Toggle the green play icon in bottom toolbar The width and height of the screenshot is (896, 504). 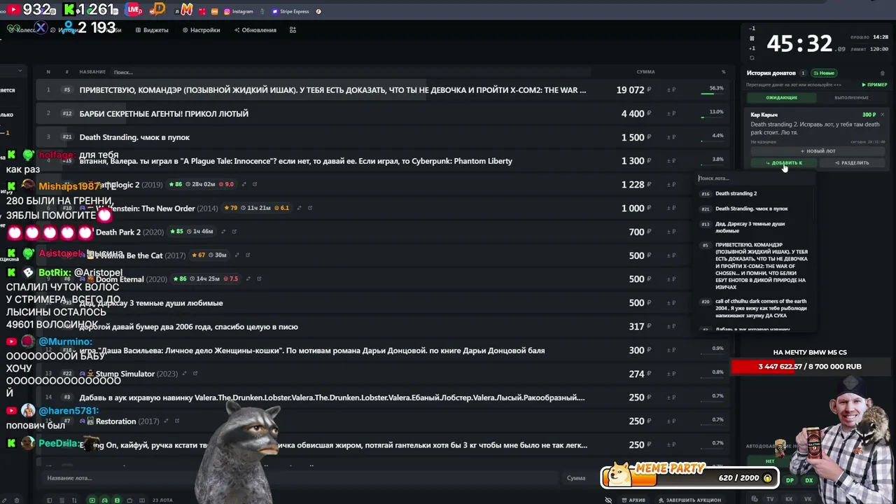click(92, 500)
